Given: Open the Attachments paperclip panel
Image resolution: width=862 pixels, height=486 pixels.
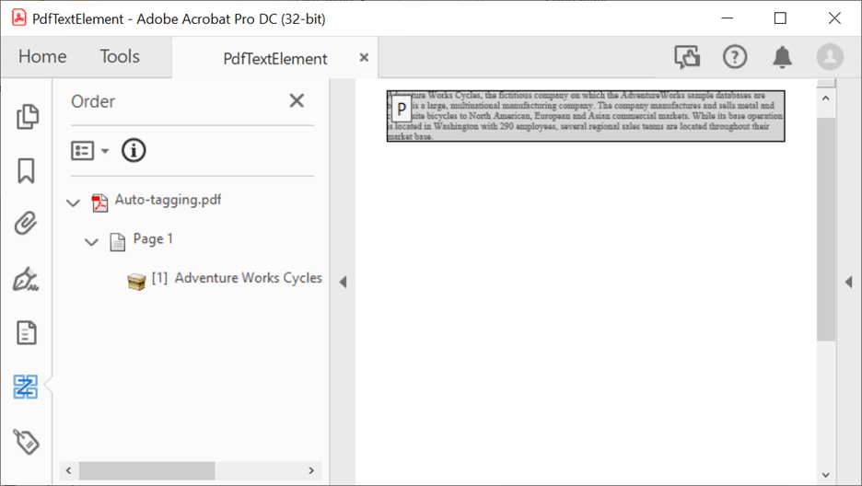Looking at the screenshot, I should [27, 224].
